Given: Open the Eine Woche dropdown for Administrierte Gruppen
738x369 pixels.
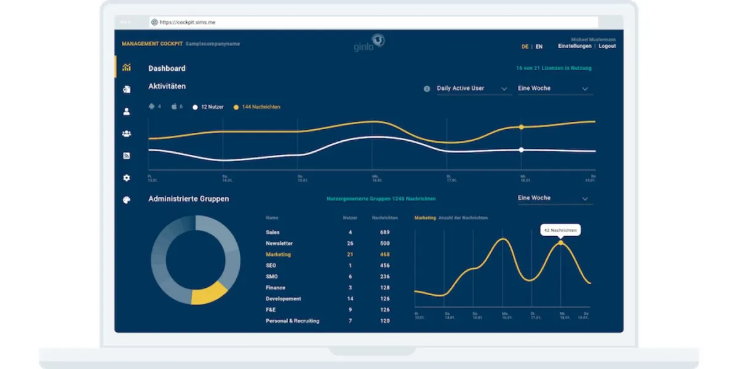Looking at the screenshot, I should 553,198.
